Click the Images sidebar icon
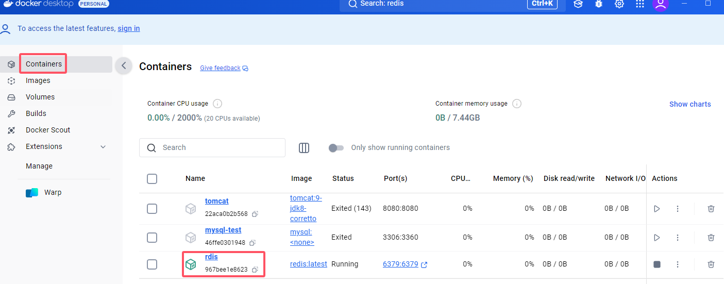Screen dimensions: 724x284 click(x=11, y=81)
